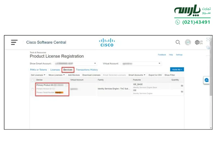The height and width of the screenshot is (141, 216).
Task: Open the Transactions History tab
Action: point(87,70)
